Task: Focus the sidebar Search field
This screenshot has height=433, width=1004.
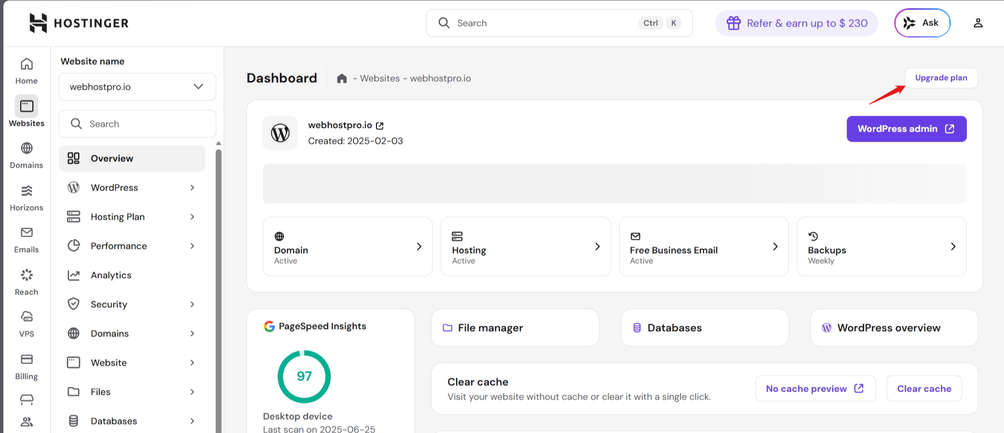Action: [137, 124]
